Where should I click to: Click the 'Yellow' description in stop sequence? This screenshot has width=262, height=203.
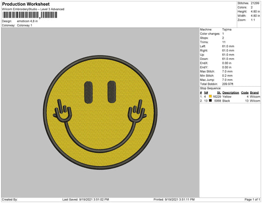[227, 97]
